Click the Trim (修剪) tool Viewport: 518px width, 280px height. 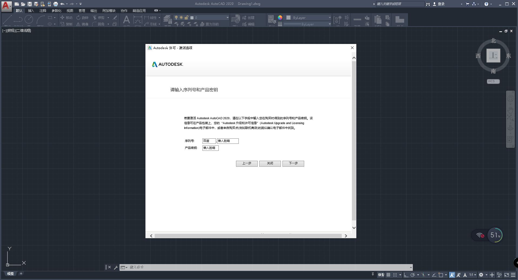[x=98, y=18]
